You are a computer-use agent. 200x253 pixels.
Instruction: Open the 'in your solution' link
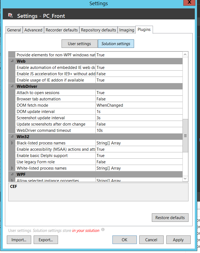[x=86, y=231]
